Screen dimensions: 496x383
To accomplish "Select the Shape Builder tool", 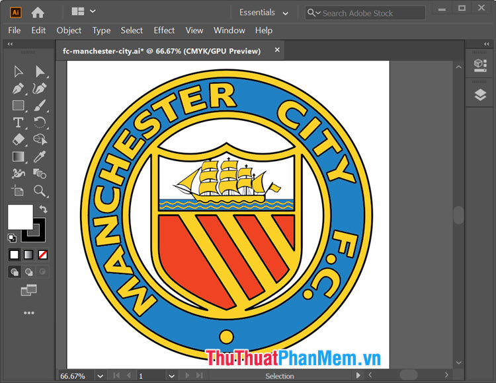I will point(40,139).
